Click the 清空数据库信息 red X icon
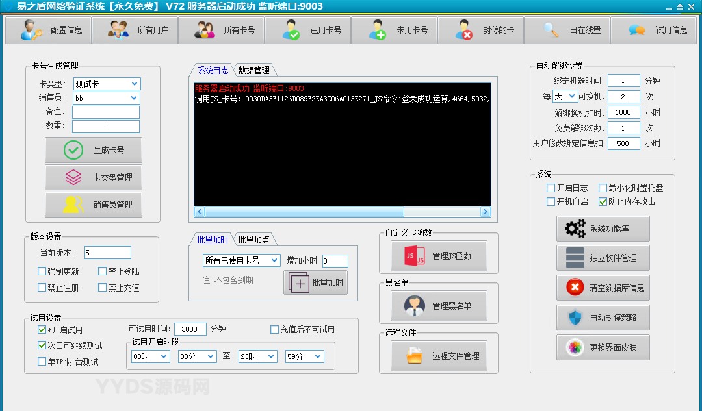 (575, 288)
